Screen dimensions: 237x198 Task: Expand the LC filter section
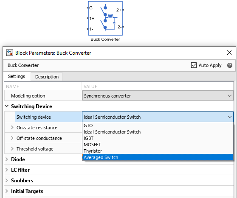pos(7,170)
